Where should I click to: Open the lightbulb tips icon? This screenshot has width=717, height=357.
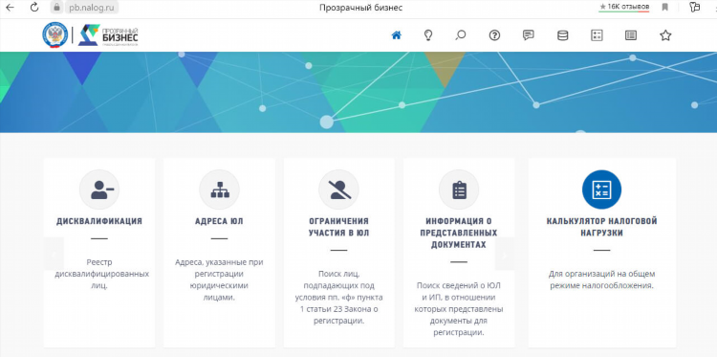click(428, 35)
